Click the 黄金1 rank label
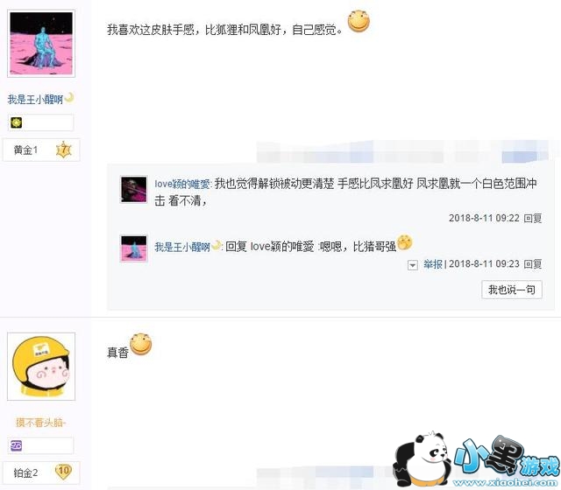 click(25, 150)
